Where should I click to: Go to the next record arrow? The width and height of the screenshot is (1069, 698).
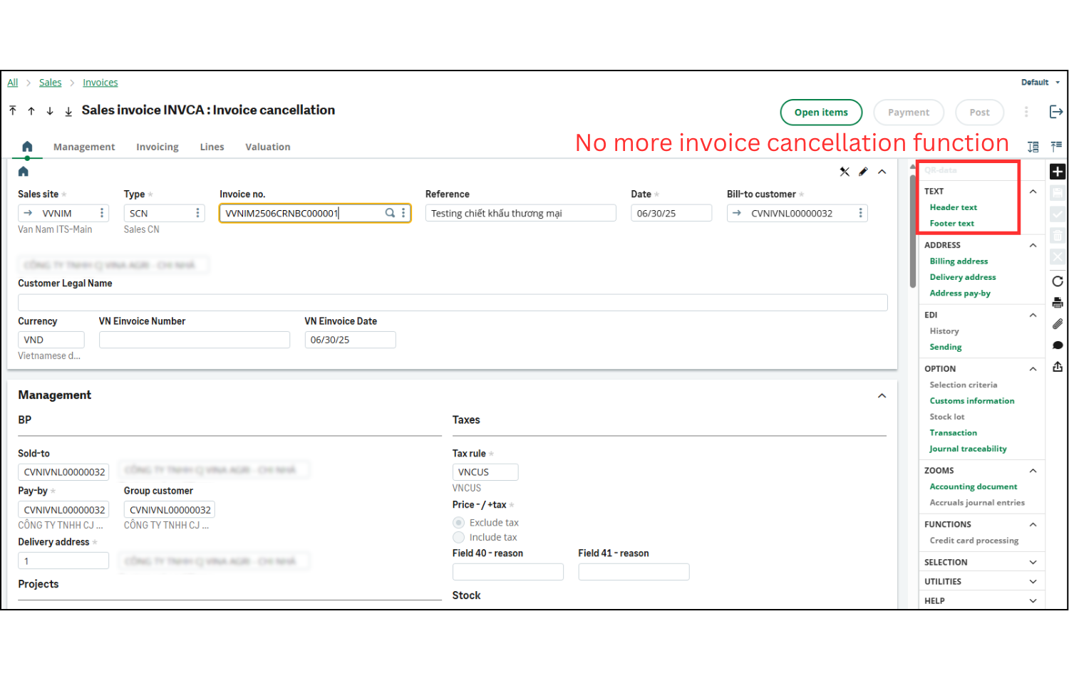tap(50, 110)
